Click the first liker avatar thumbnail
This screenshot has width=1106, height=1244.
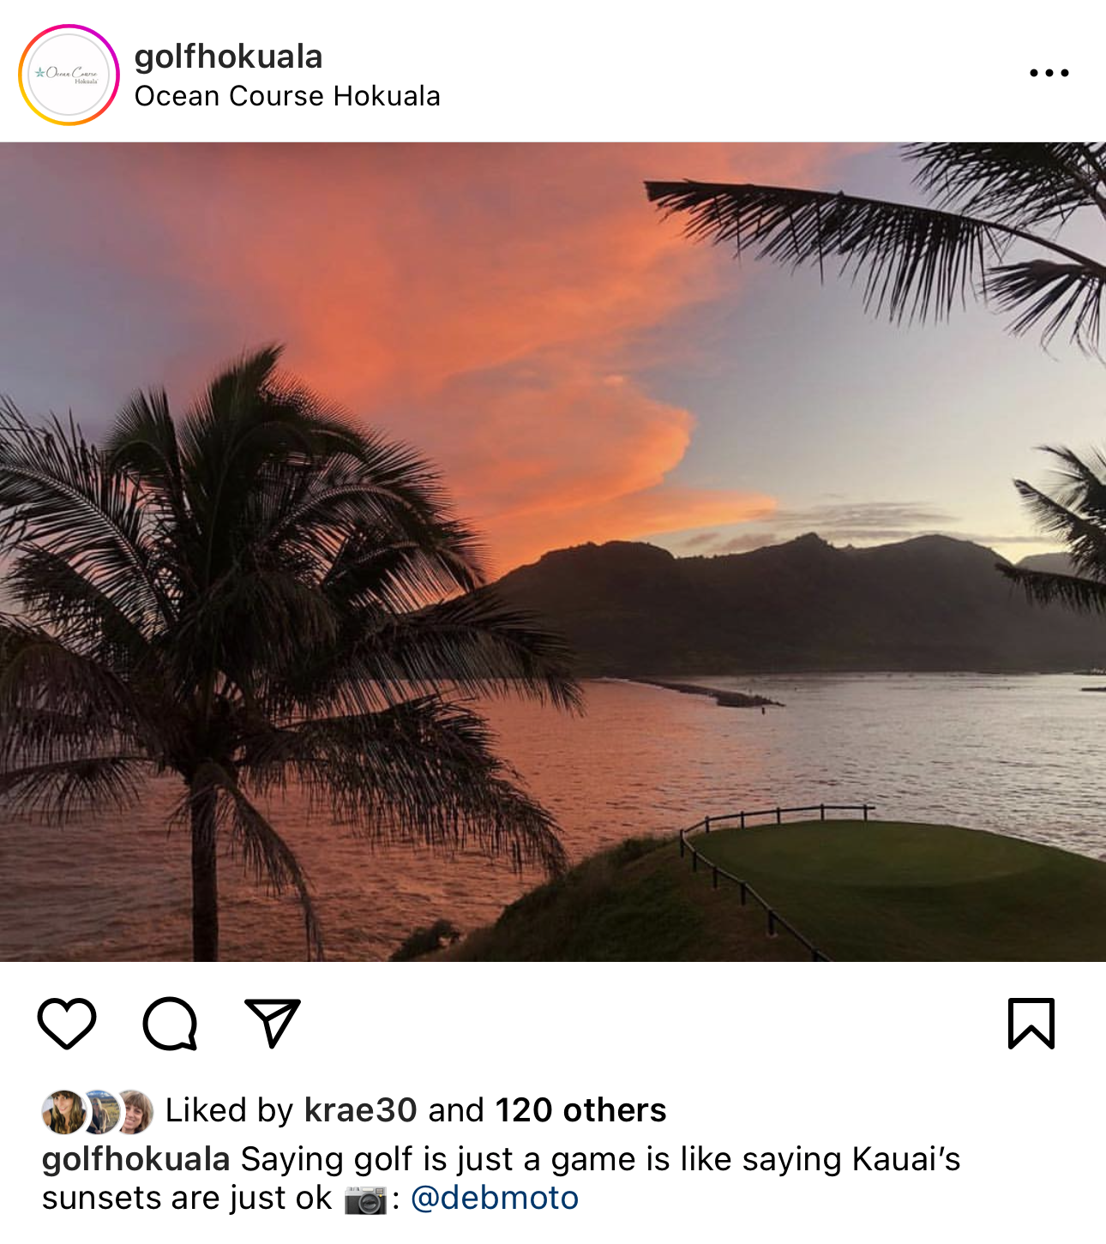pos(63,1112)
